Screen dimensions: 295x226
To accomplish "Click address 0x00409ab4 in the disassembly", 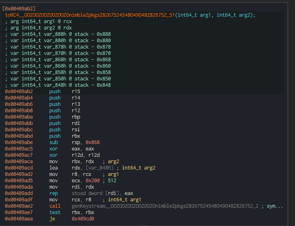I will coord(19,98).
